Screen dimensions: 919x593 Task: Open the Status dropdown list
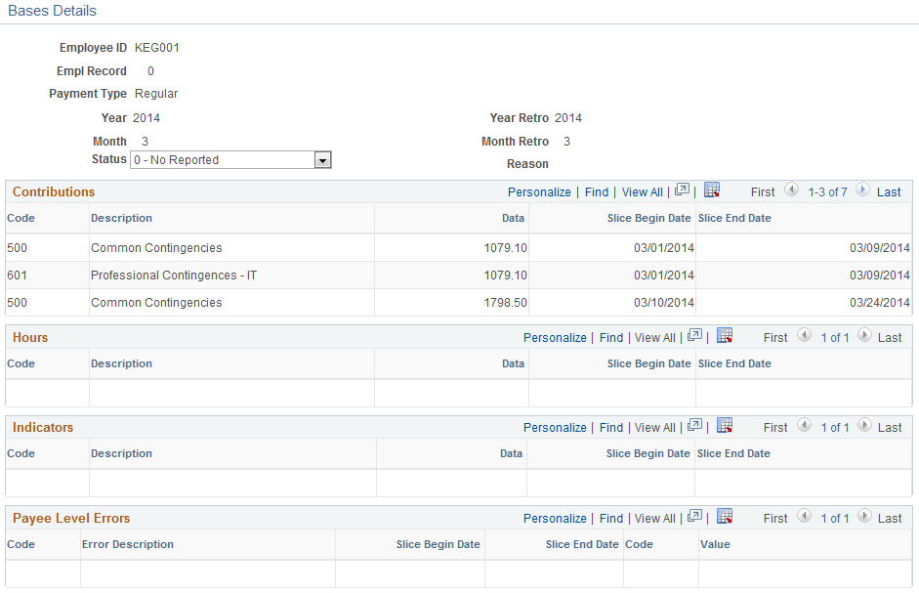click(x=323, y=159)
